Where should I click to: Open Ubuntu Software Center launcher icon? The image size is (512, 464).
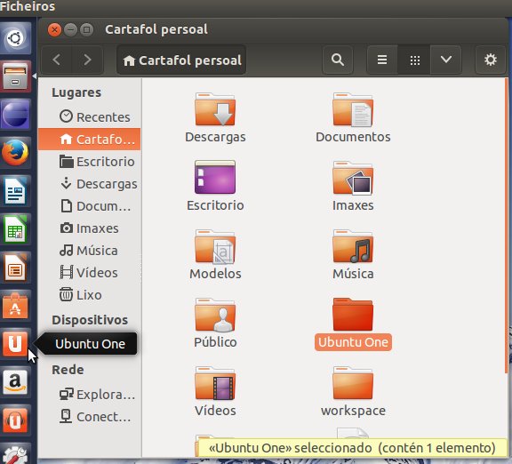pyautogui.click(x=15, y=305)
